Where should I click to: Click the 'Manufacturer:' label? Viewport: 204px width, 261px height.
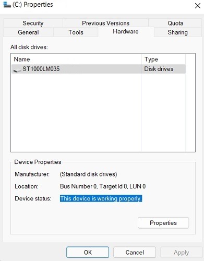pos(32,174)
